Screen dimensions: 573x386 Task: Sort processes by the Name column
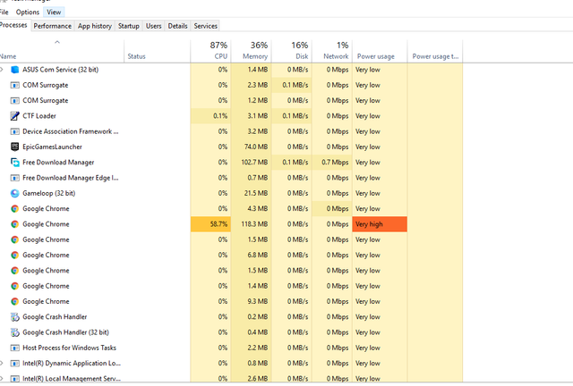62,51
